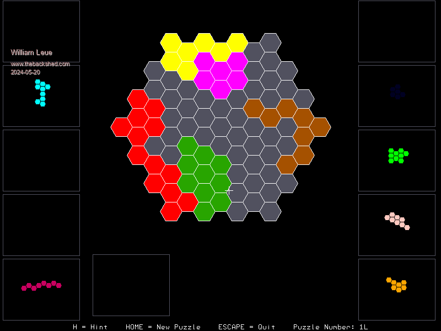Click the empty top-right tray slot

pyautogui.click(x=397, y=31)
